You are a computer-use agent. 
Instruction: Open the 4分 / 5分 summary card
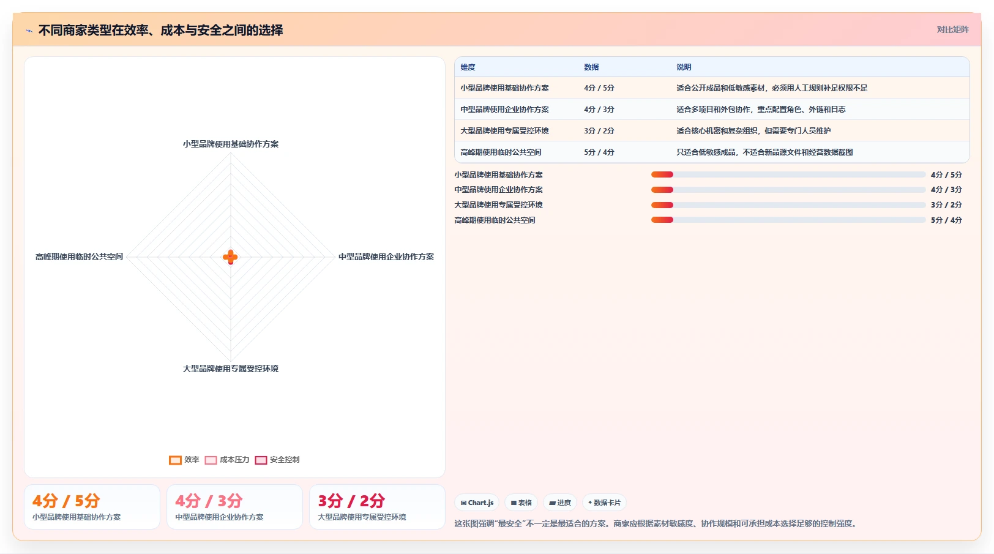92,507
